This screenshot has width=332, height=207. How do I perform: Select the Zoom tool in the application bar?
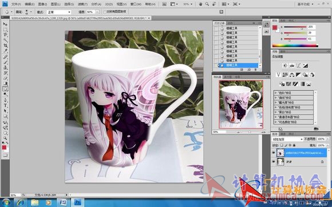207,4
